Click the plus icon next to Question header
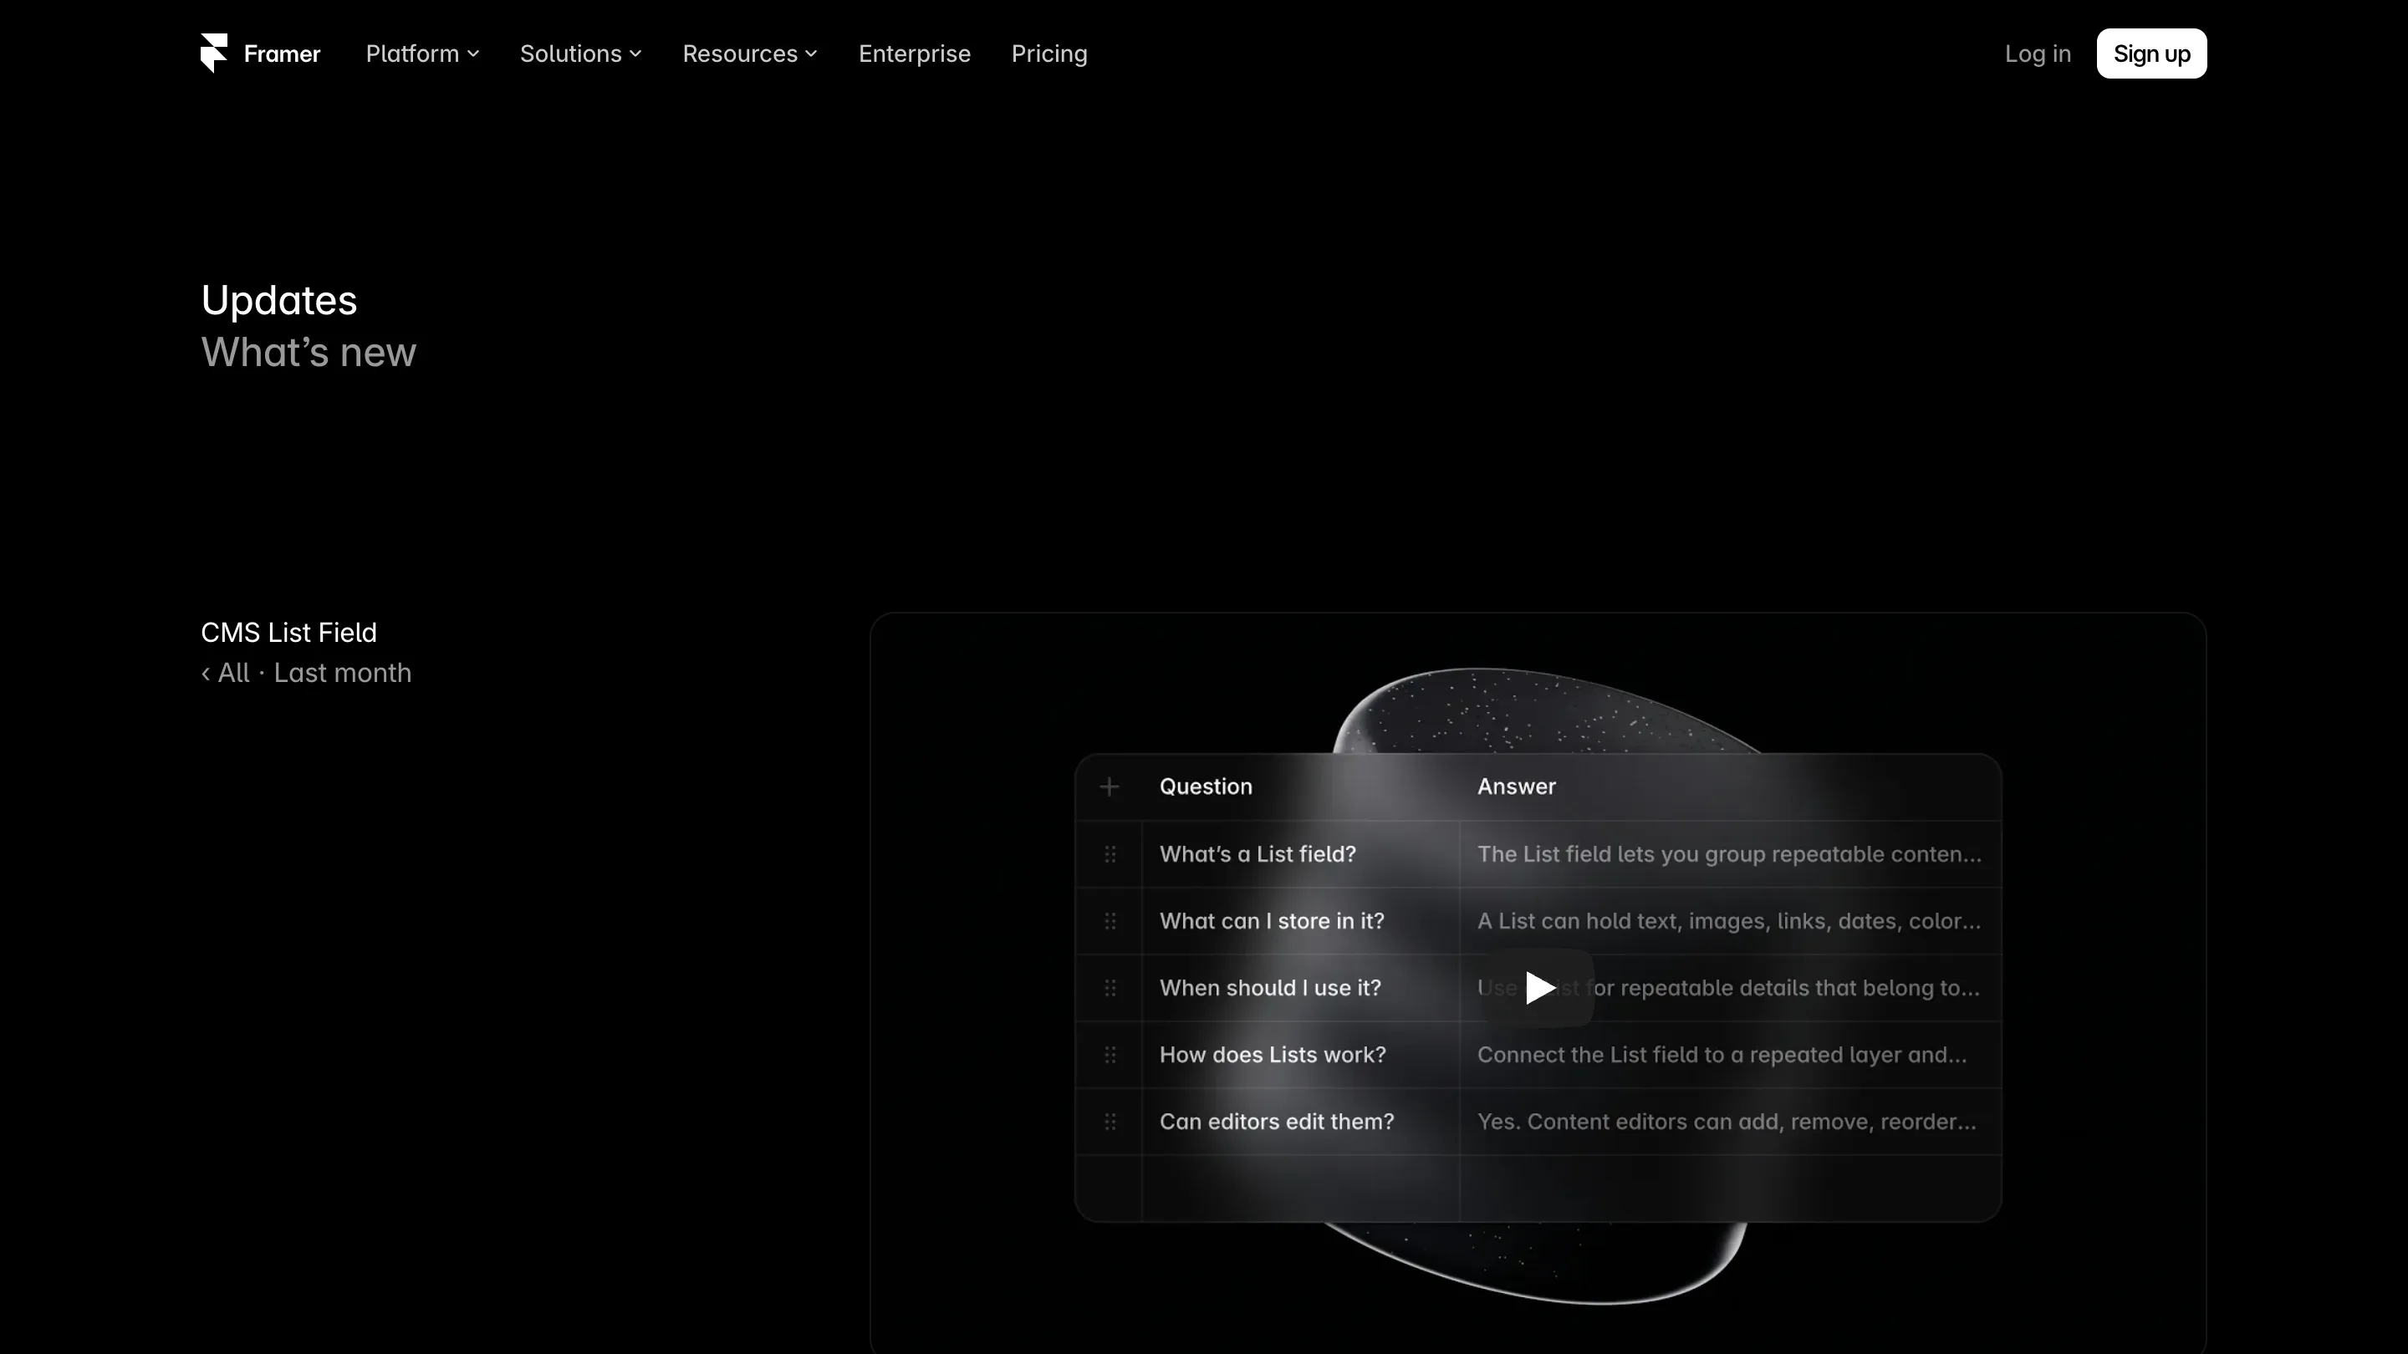This screenshot has width=2408, height=1354. (x=1110, y=786)
